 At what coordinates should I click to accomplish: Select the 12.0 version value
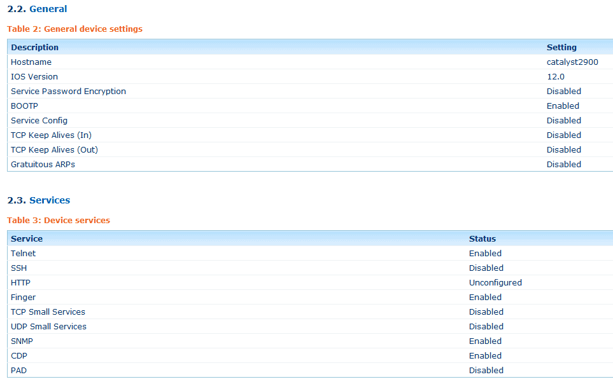point(556,76)
